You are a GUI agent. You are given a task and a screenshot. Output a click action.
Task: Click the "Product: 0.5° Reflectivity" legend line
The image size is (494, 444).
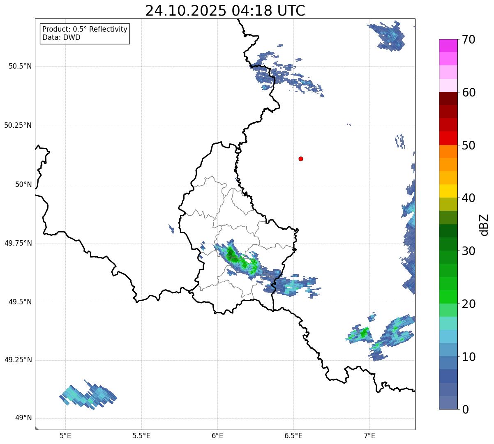tap(85, 30)
